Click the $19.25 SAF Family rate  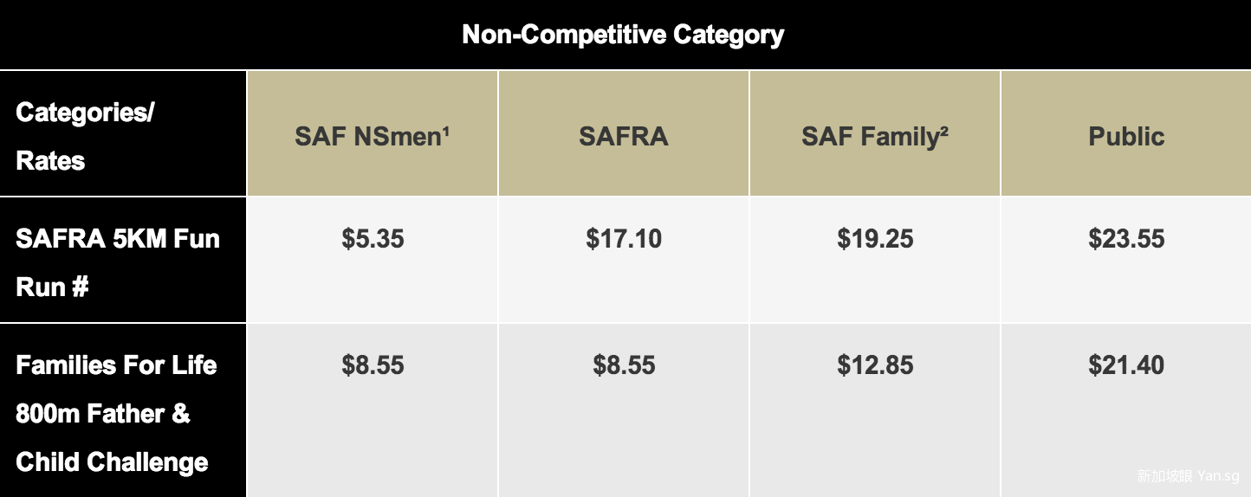[x=875, y=239]
